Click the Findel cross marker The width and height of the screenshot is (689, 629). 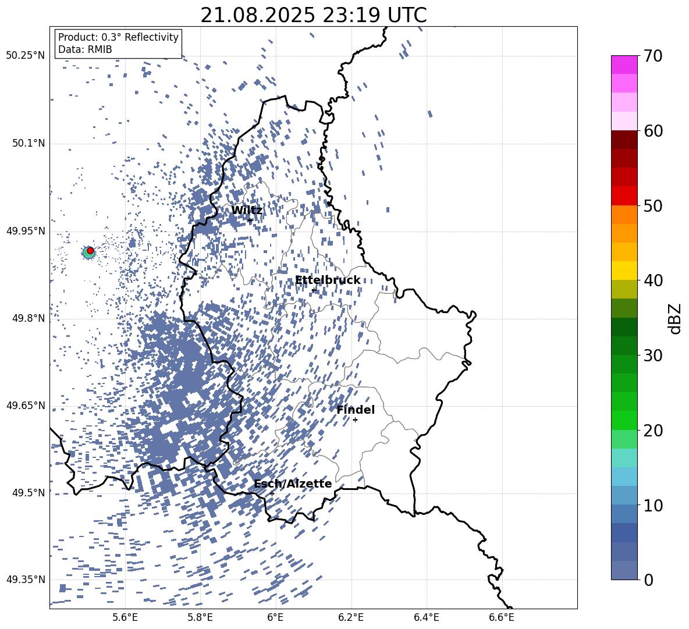[x=355, y=420]
